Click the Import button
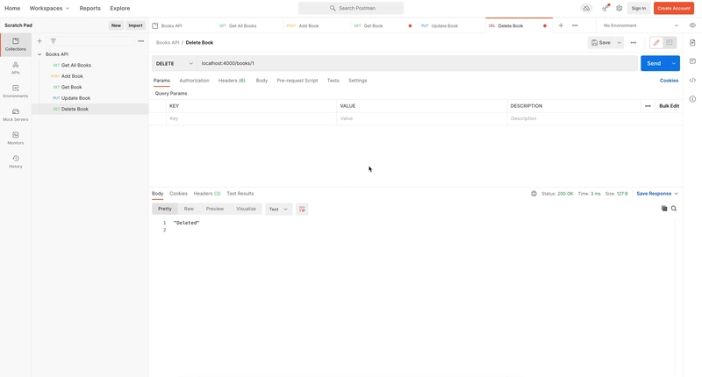Viewport: 702px width, 377px height. pos(135,25)
